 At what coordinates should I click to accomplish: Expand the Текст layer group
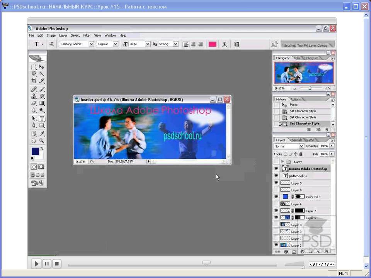click(x=282, y=161)
